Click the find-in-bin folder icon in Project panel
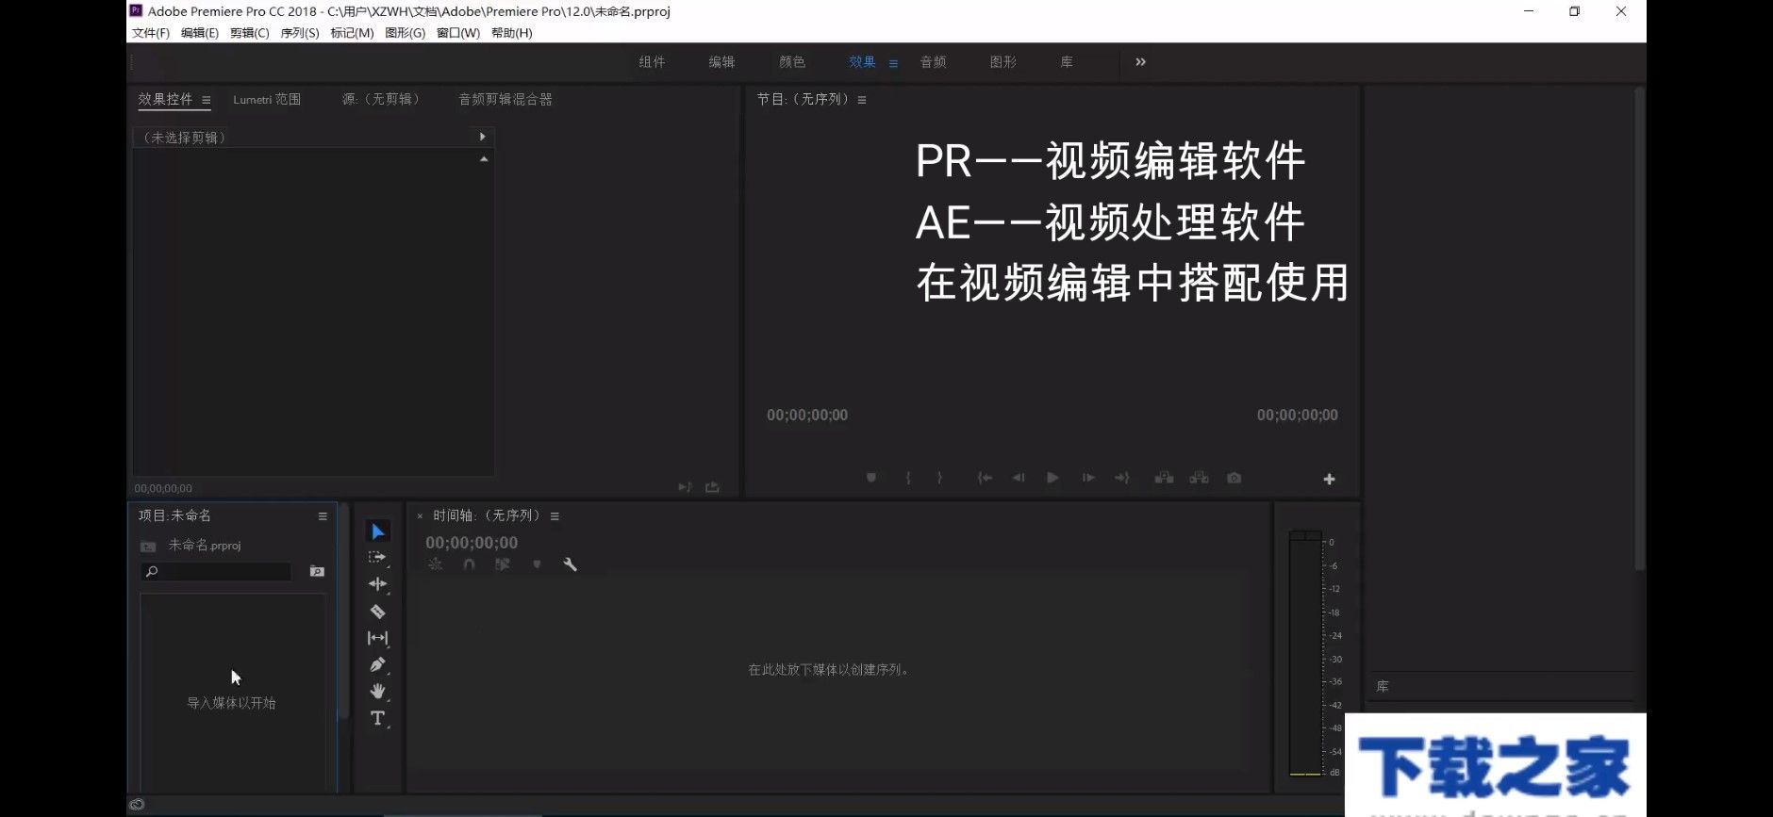1773x817 pixels. point(317,571)
